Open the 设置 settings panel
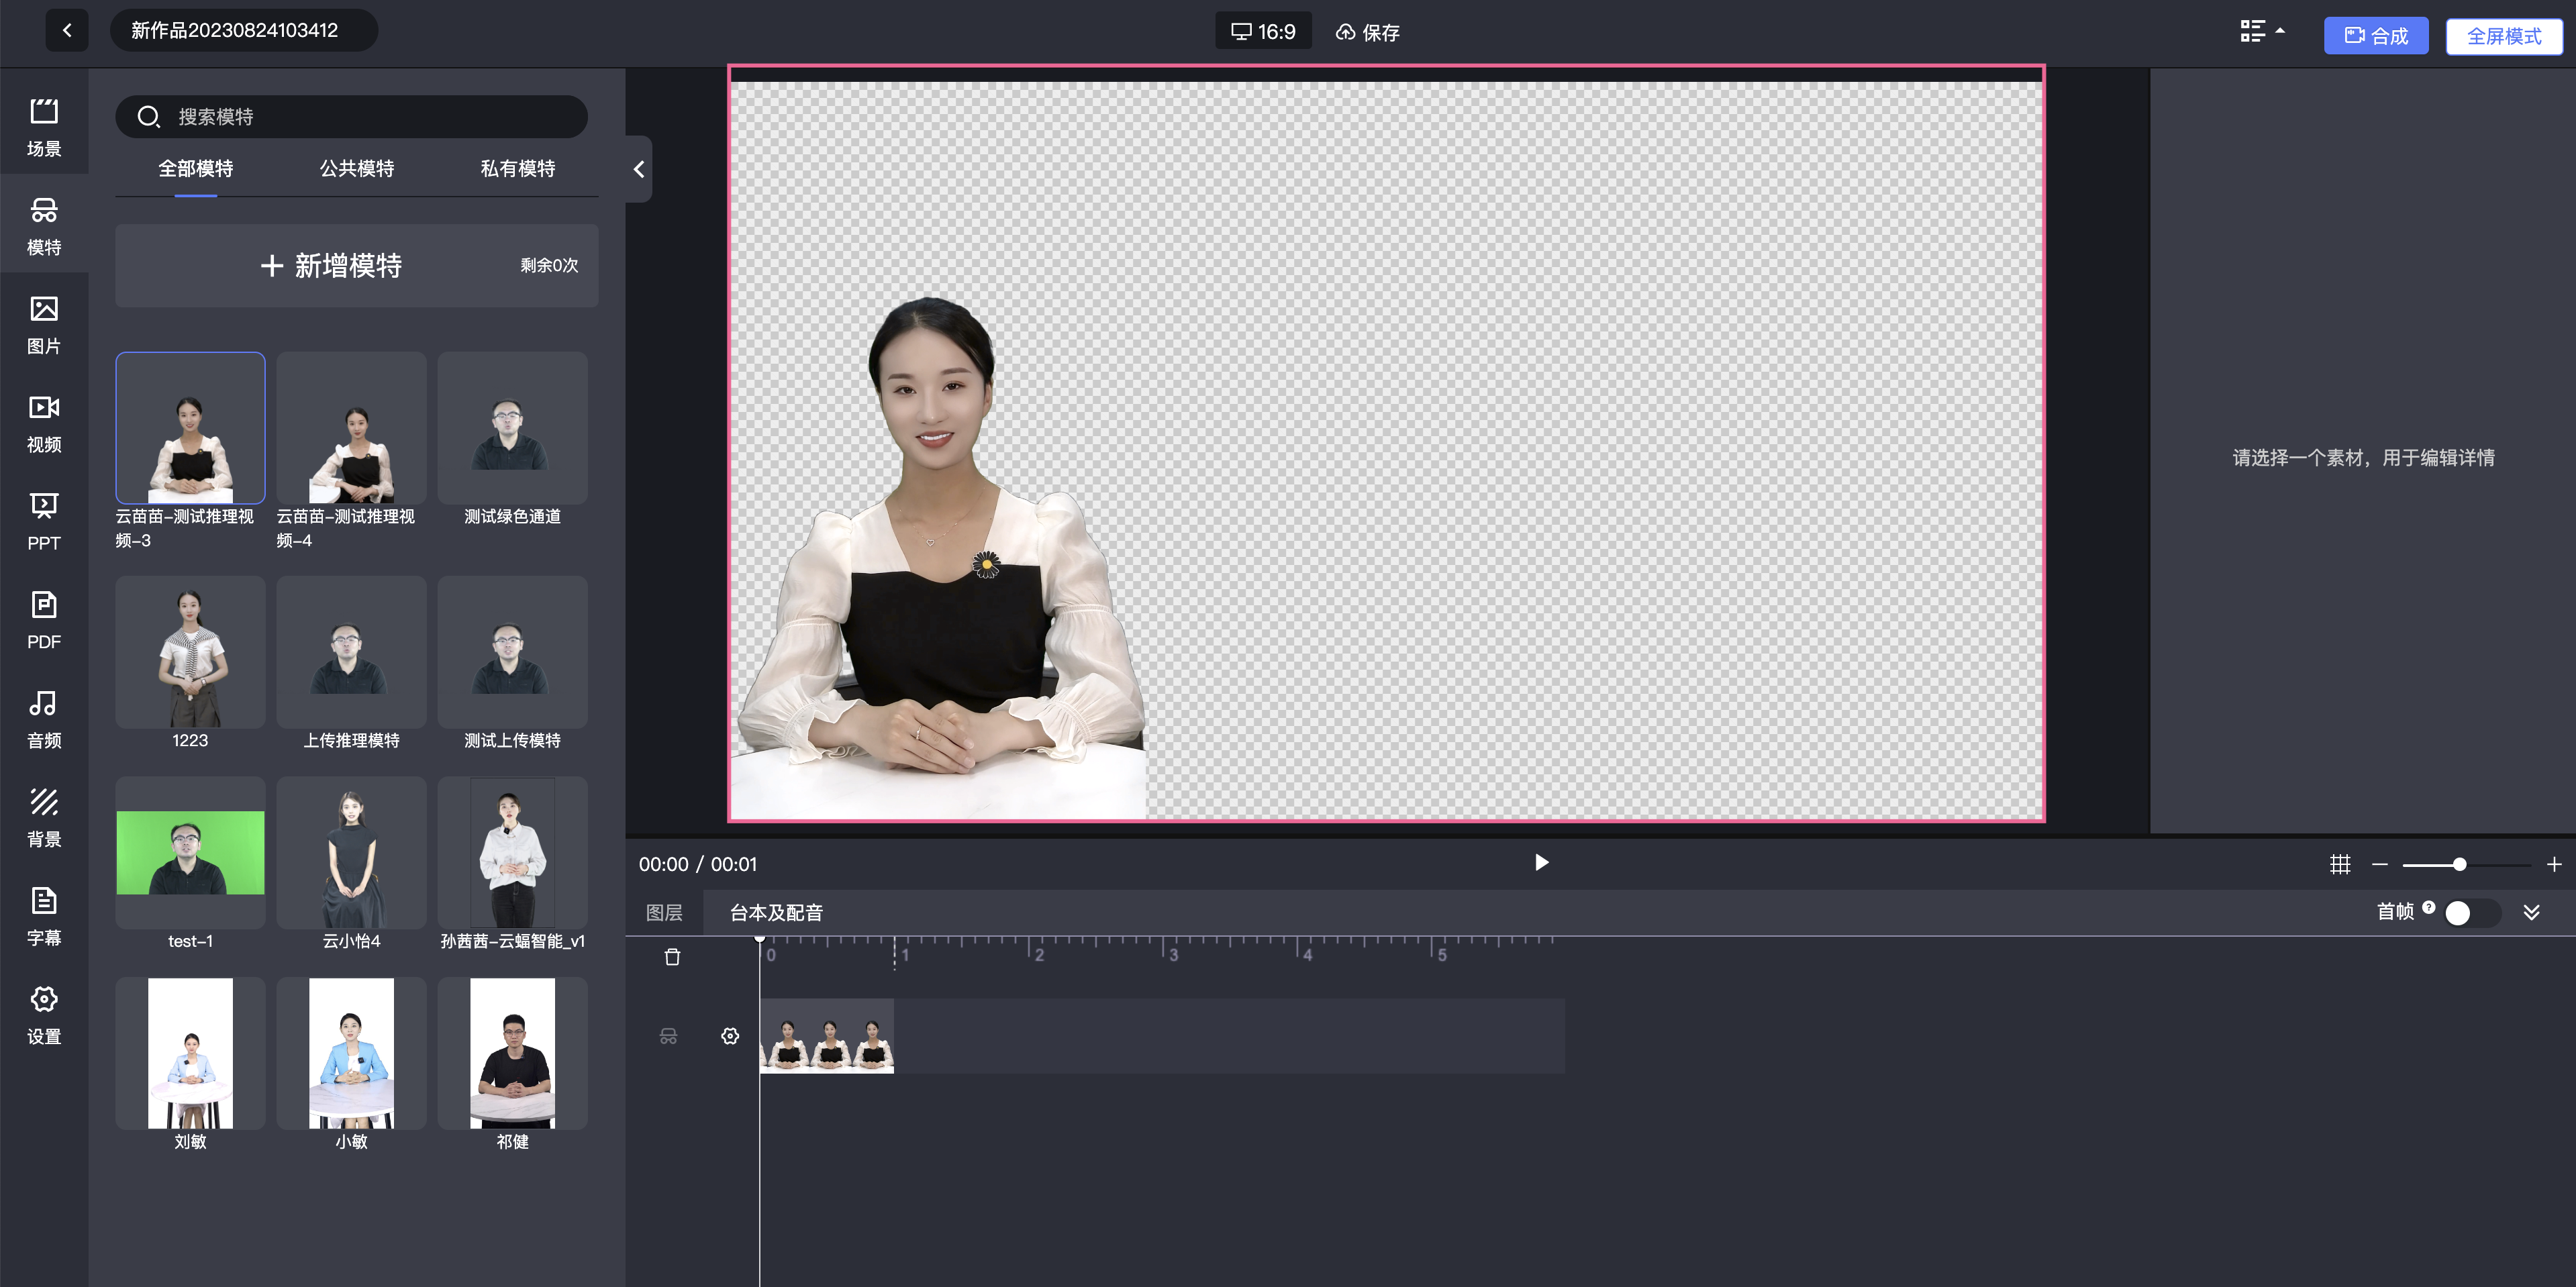The height and width of the screenshot is (1287, 2576). pos(44,1014)
